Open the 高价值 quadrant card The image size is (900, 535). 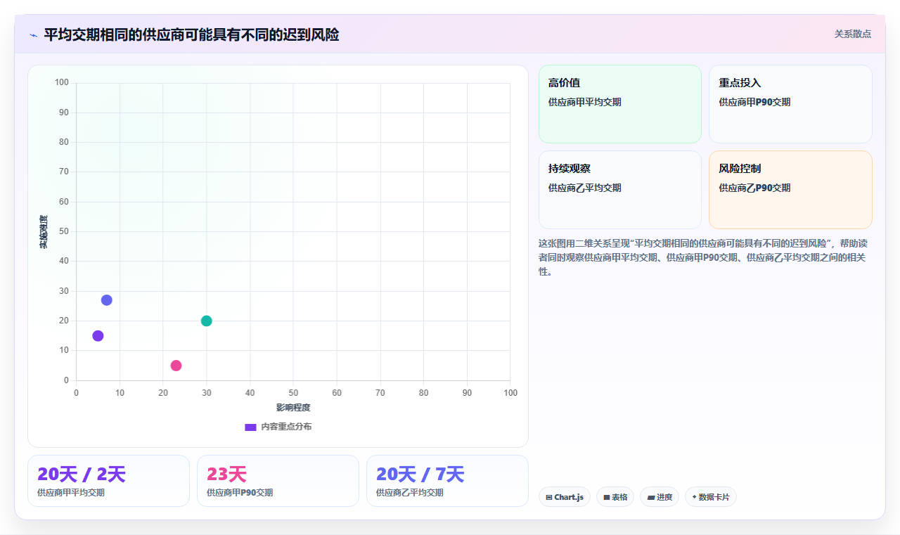coord(620,104)
